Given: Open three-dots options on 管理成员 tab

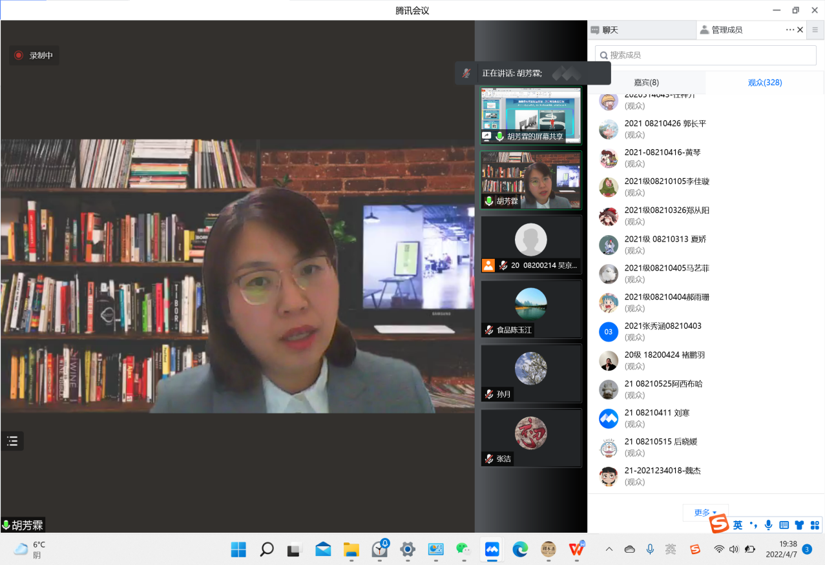Looking at the screenshot, I should click(789, 30).
